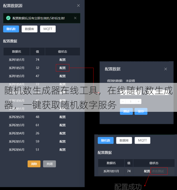The width and height of the screenshot is (177, 190).
Task: Click 配置 for the 系列1的2月 row
Action: point(62,68)
